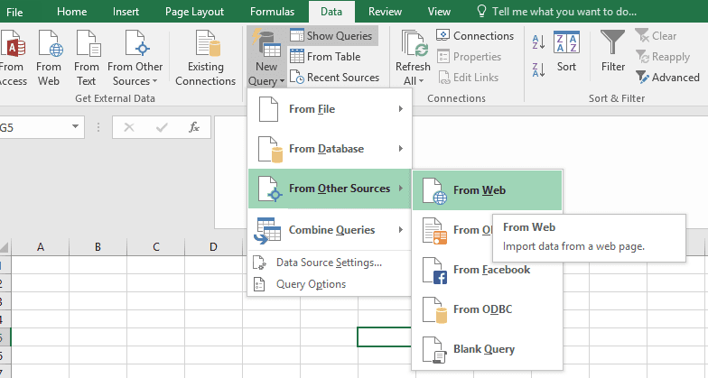Viewport: 708px width, 378px height.
Task: Select the Data tab
Action: (331, 12)
